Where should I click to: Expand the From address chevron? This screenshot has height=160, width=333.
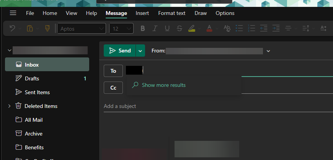[268, 51]
